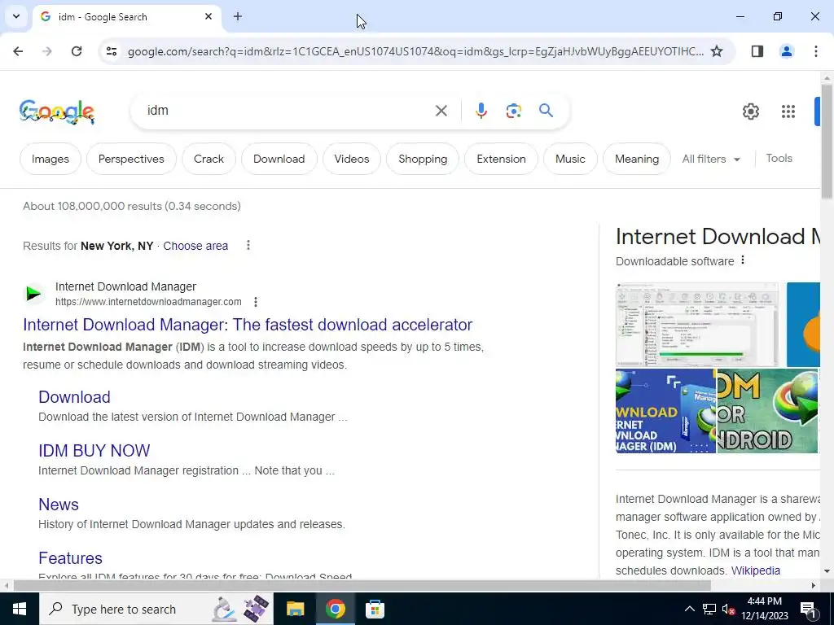This screenshot has width=834, height=625.
Task: Open the IDM BUY NOW sitelink
Action: tap(94, 451)
